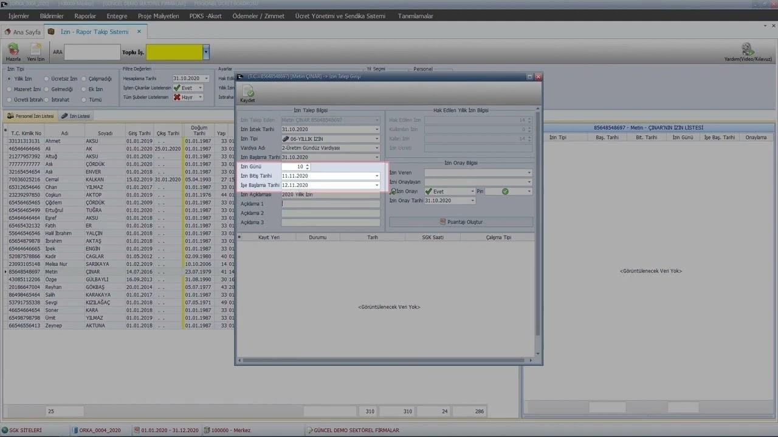Switch to the Personel İzin Listesi tab
Viewport: 778px width, 437px height.
pos(30,116)
